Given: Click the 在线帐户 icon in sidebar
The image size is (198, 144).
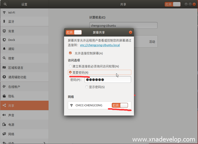Looking at the screenshot, I should pyautogui.click(x=4, y=87).
